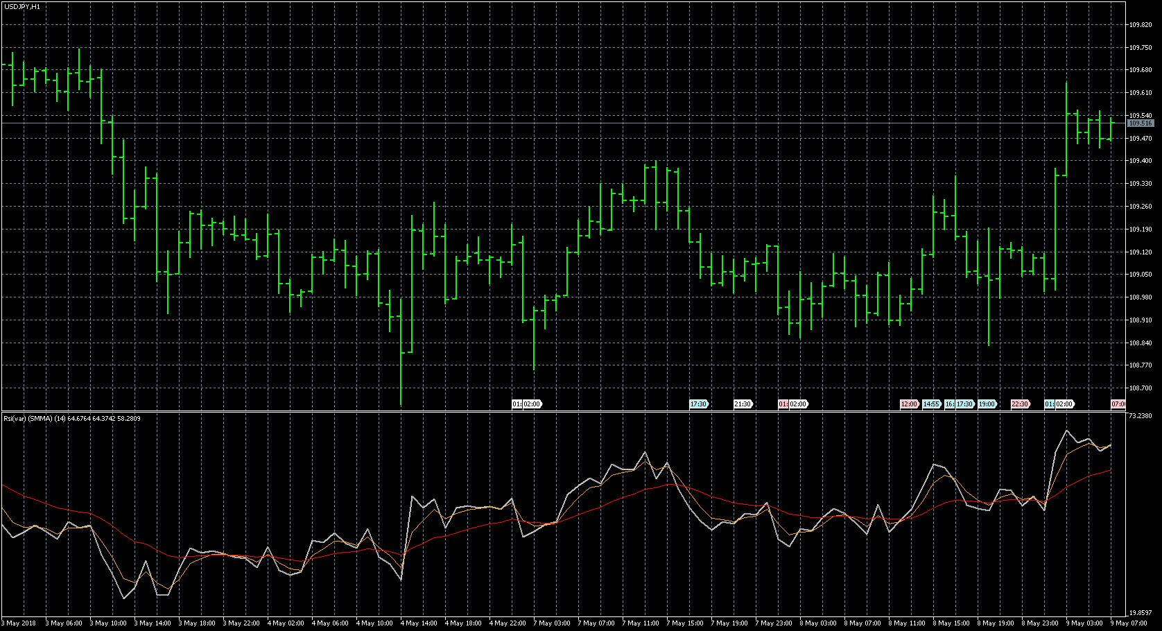
Task: Select the 4 May 14:00 time axis label
Action: pyautogui.click(x=419, y=623)
